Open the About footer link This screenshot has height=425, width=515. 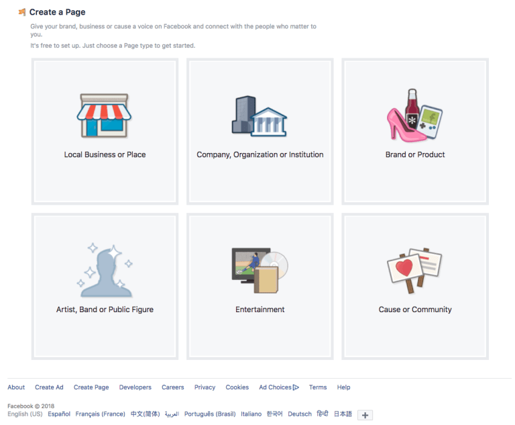click(16, 387)
